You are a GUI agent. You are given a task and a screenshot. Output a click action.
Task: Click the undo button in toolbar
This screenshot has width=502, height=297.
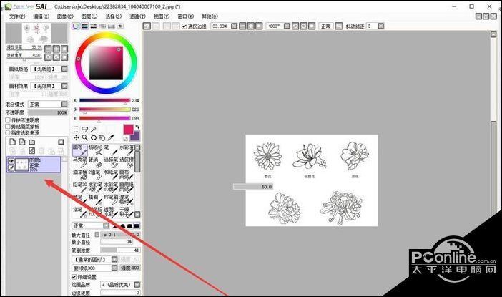tap(147, 26)
